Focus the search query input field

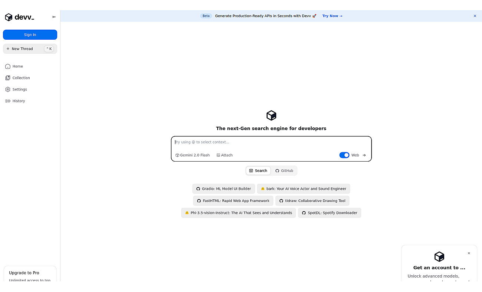click(271, 142)
